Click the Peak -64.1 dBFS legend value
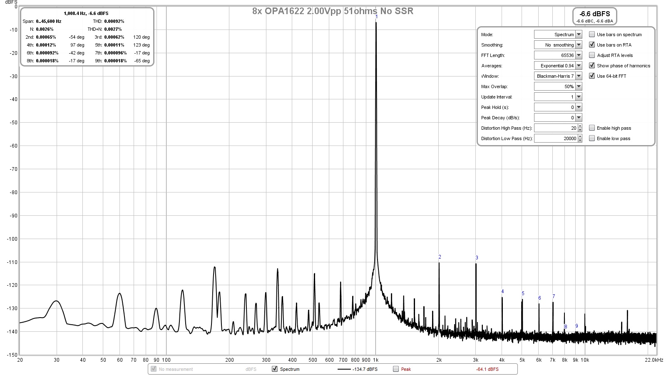 pos(487,369)
